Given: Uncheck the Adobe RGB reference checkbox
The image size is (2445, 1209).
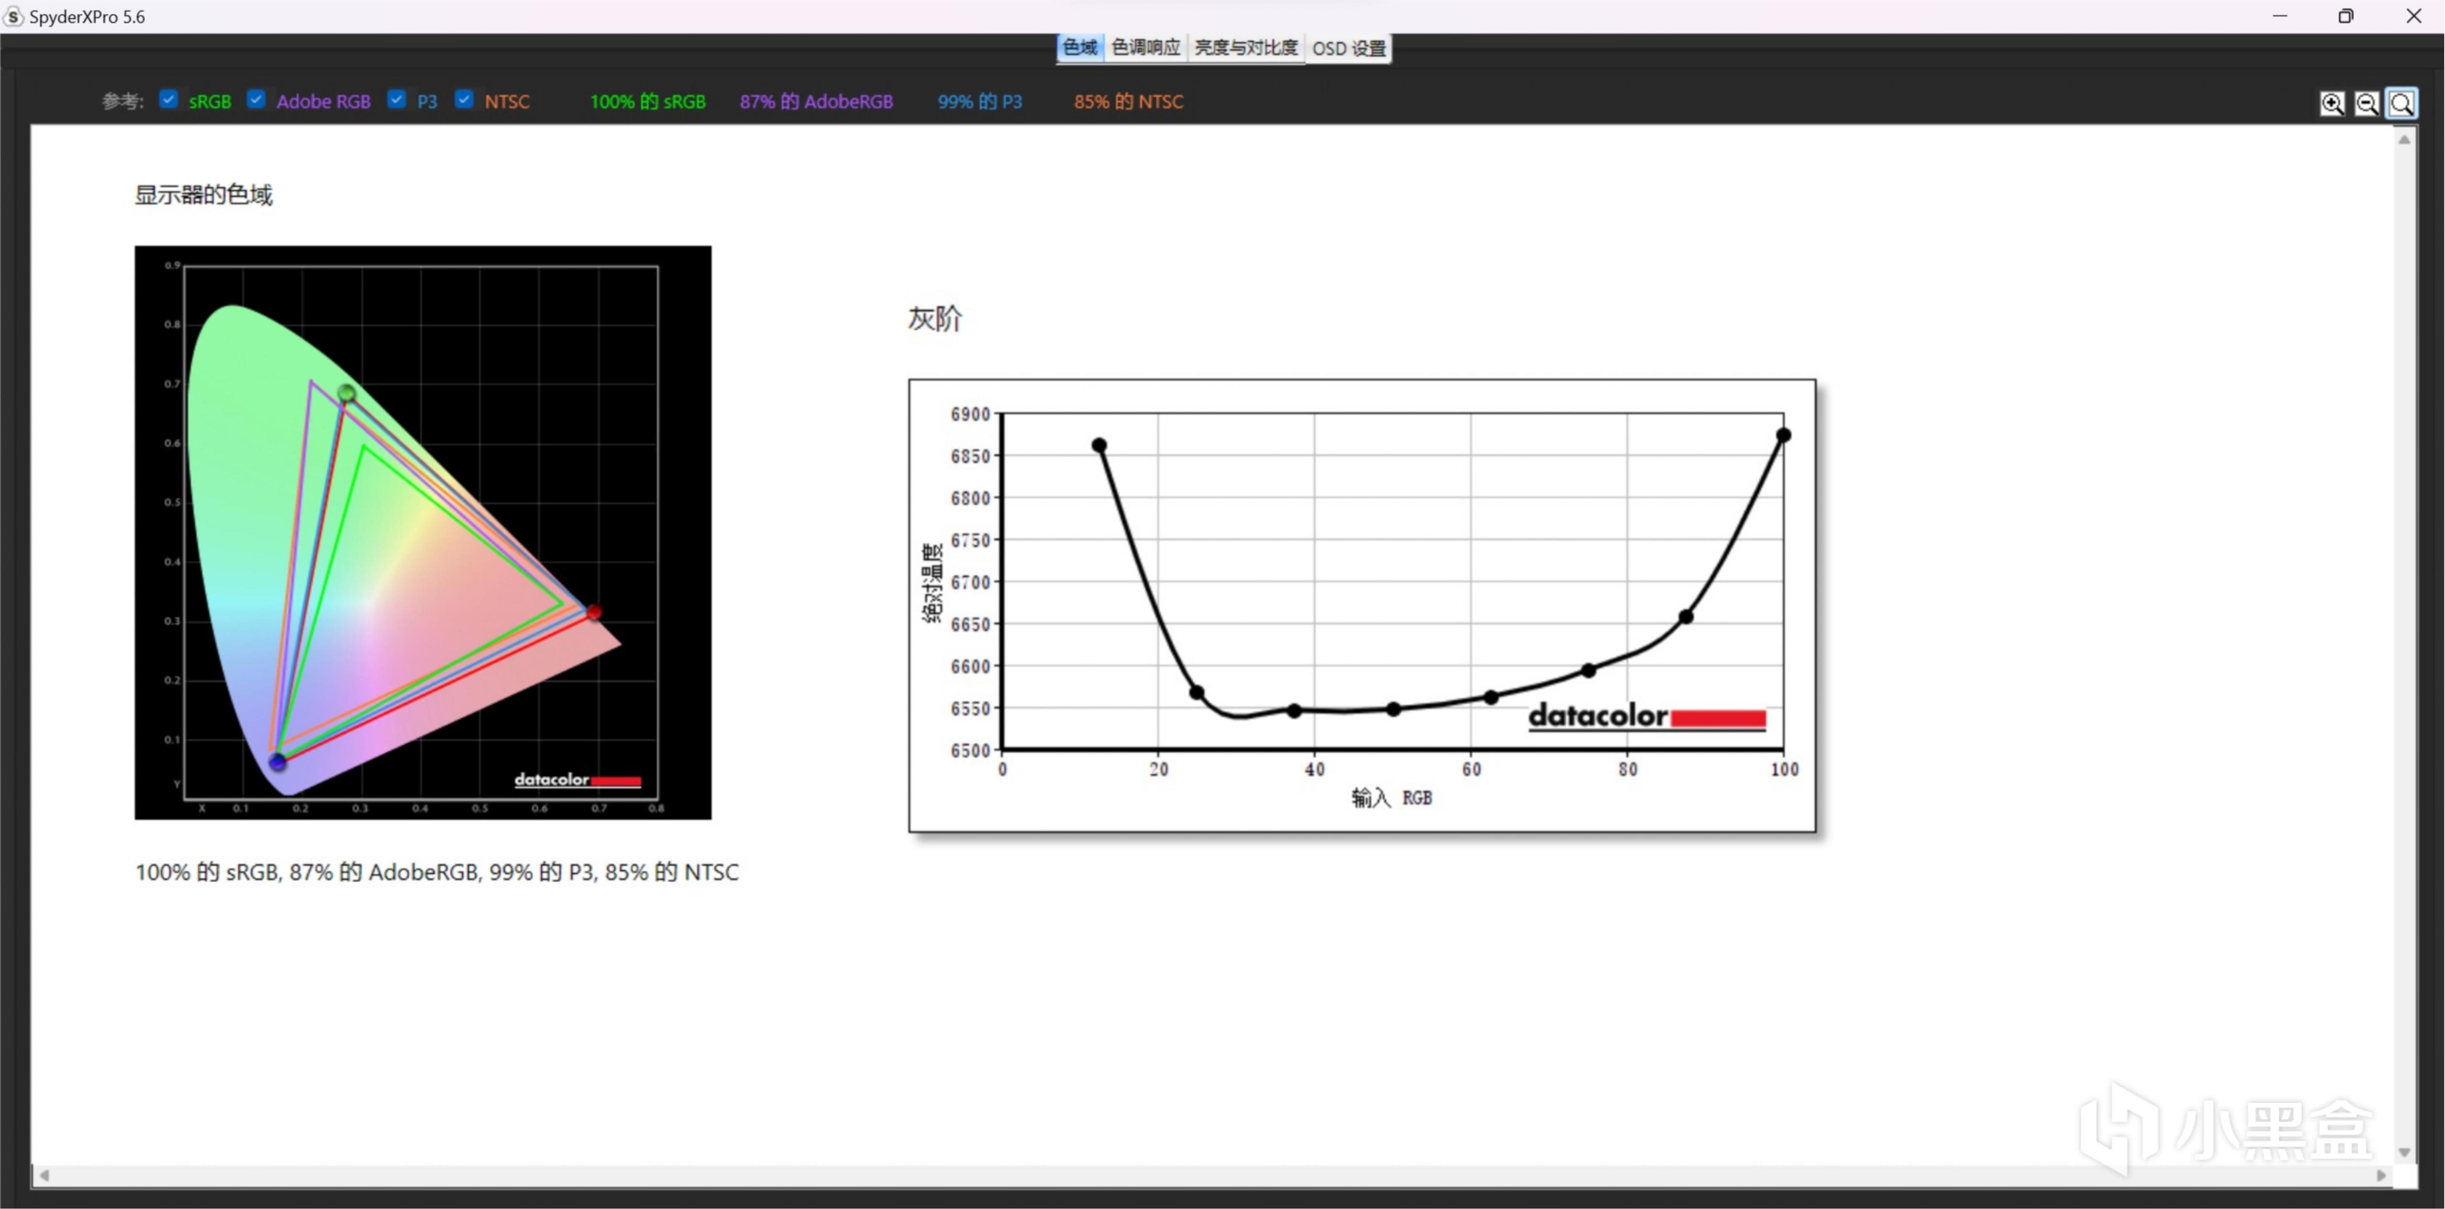Looking at the screenshot, I should [256, 100].
